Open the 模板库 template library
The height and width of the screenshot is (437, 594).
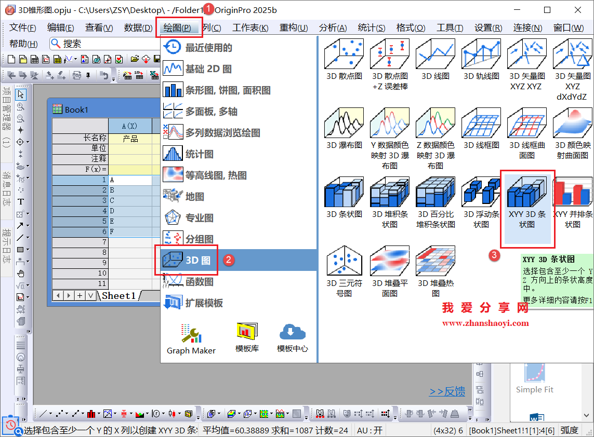tap(247, 337)
